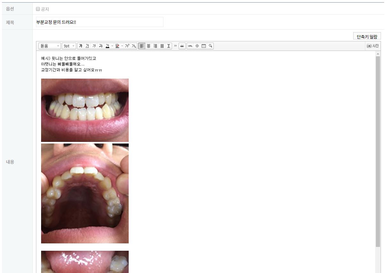The height and width of the screenshot is (273, 387).
Task: Justify text alignment
Action: point(162,46)
